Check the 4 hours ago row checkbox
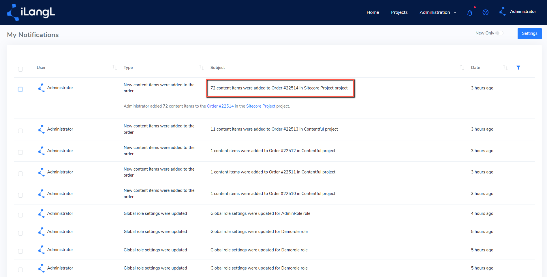Screen dimensions: 547x277 pyautogui.click(x=20, y=215)
